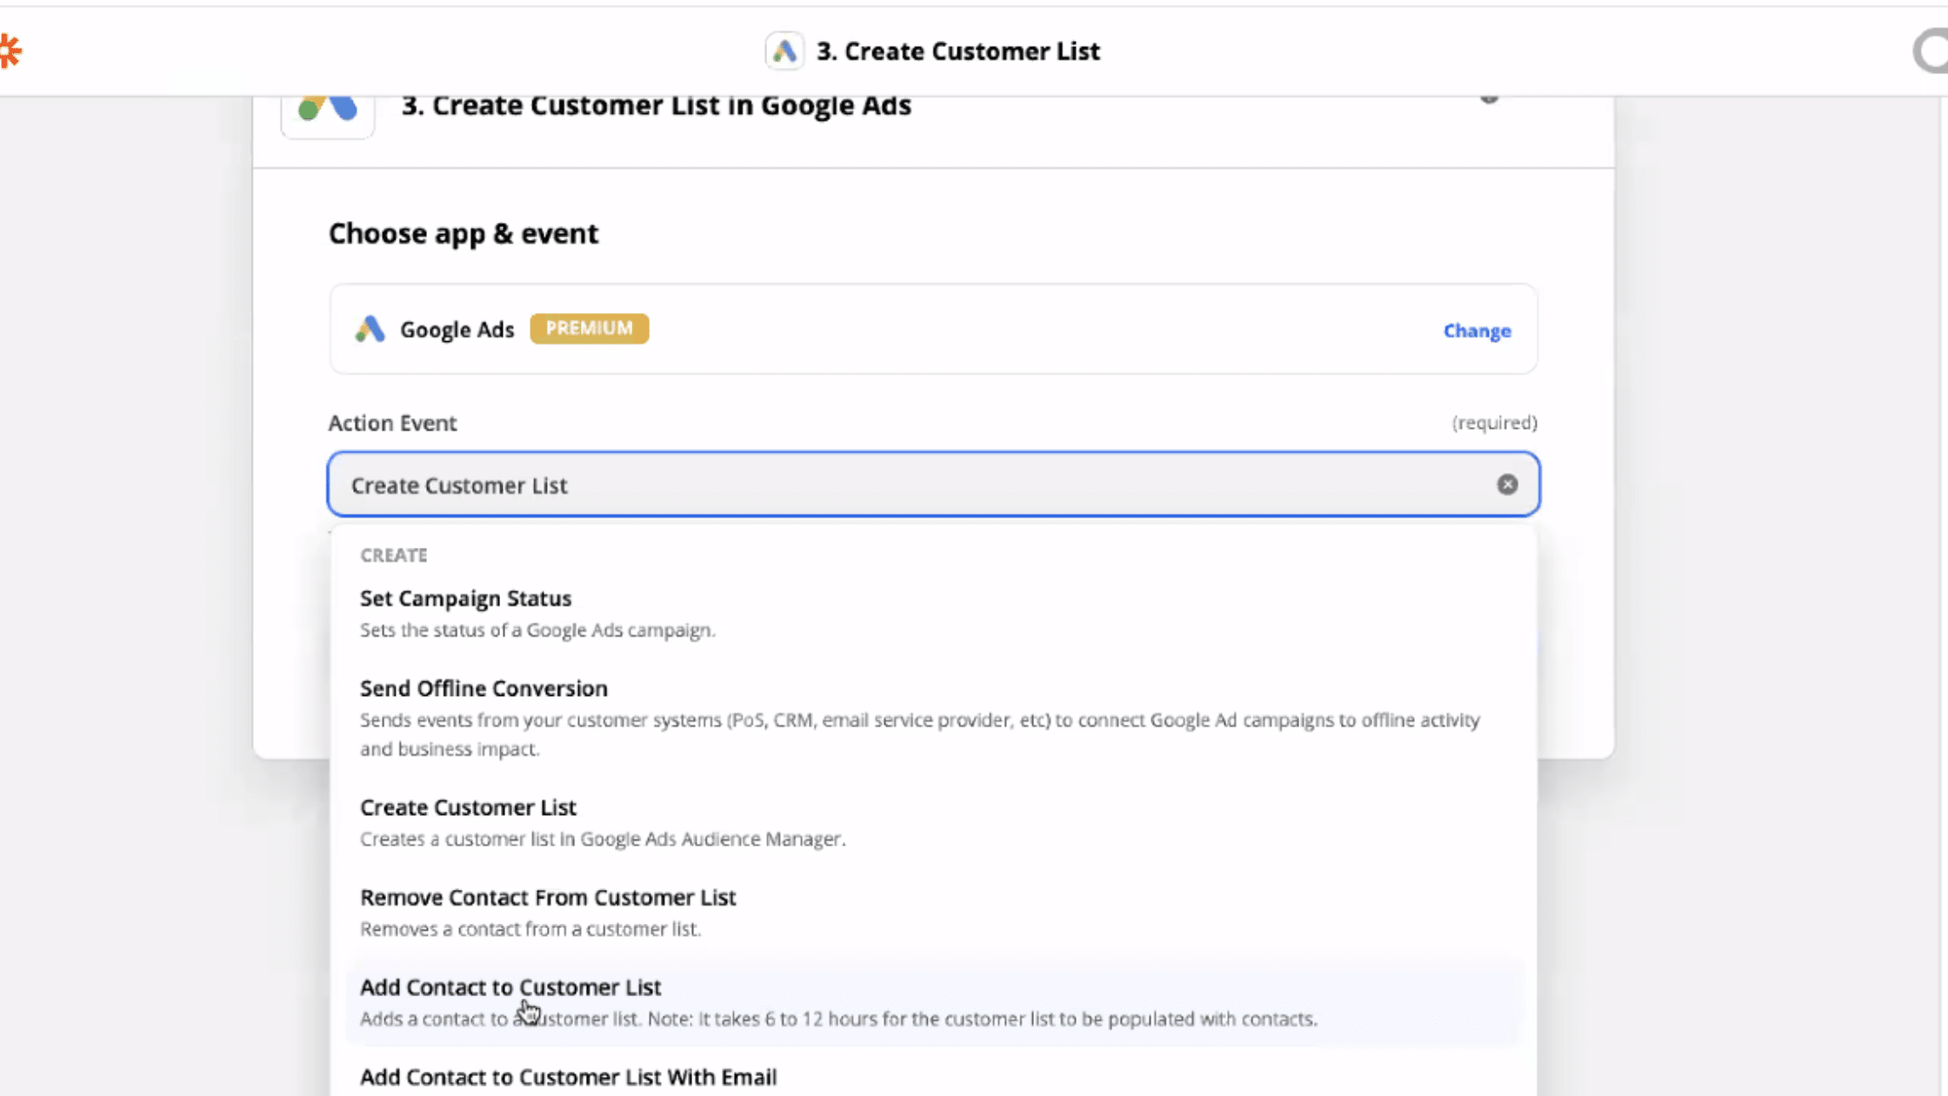Clear the Action Event field with X icon
Image resolution: width=1948 pixels, height=1096 pixels.
tap(1507, 485)
